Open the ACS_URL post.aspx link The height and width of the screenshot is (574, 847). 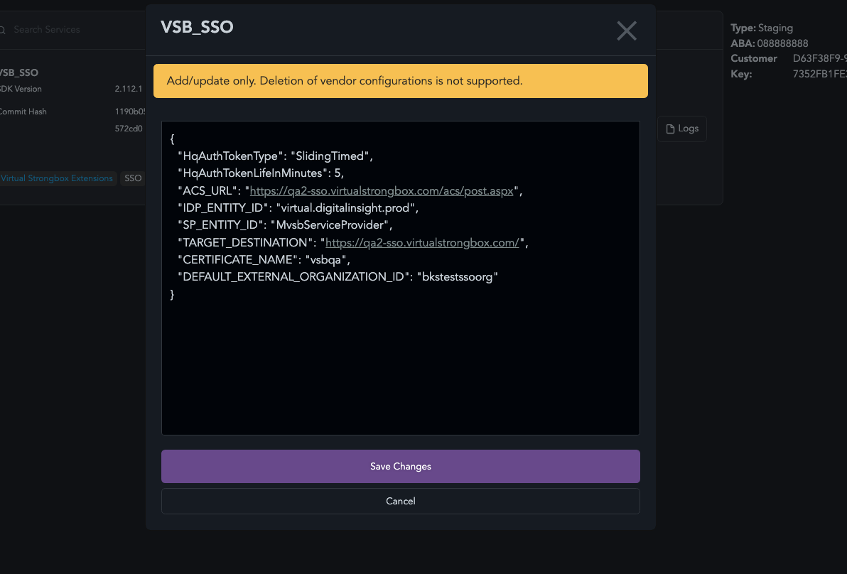382,190
